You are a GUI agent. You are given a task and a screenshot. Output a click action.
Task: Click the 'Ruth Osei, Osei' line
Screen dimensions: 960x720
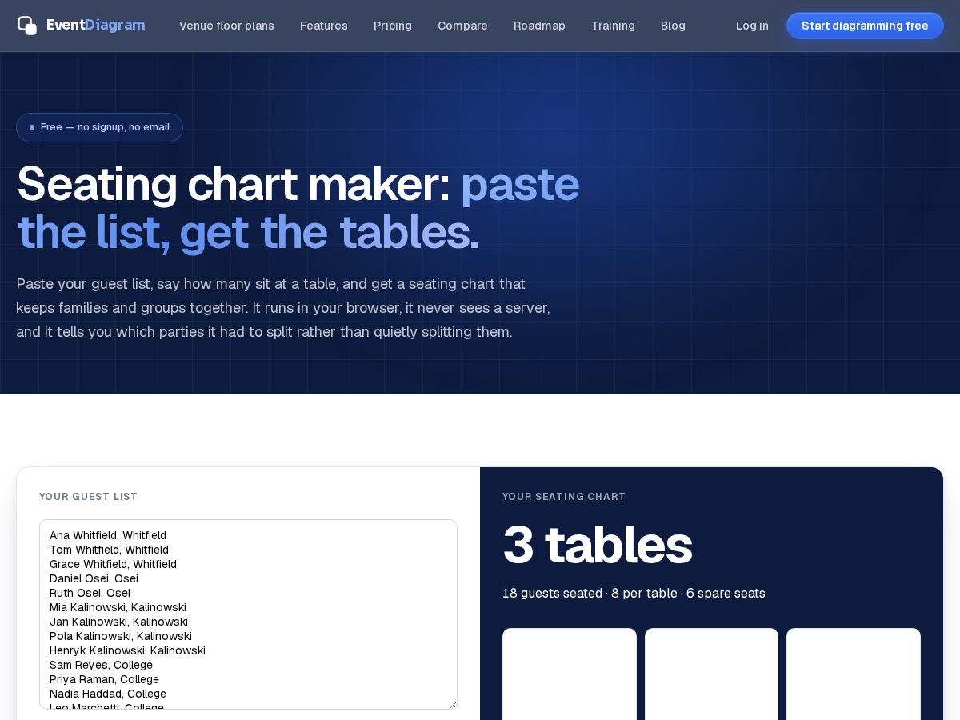[90, 593]
